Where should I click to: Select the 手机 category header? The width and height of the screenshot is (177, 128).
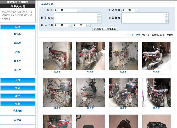(18, 80)
